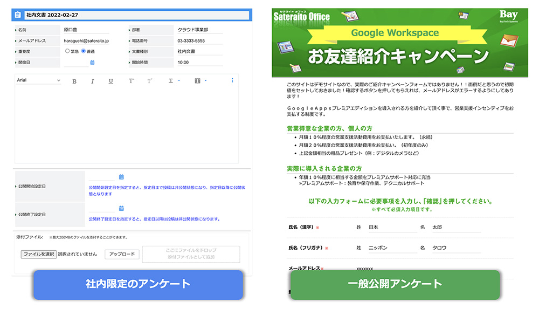The width and height of the screenshot is (539, 309).
Task: Open the calendar for 公開開始設定日
Action: 121,177
